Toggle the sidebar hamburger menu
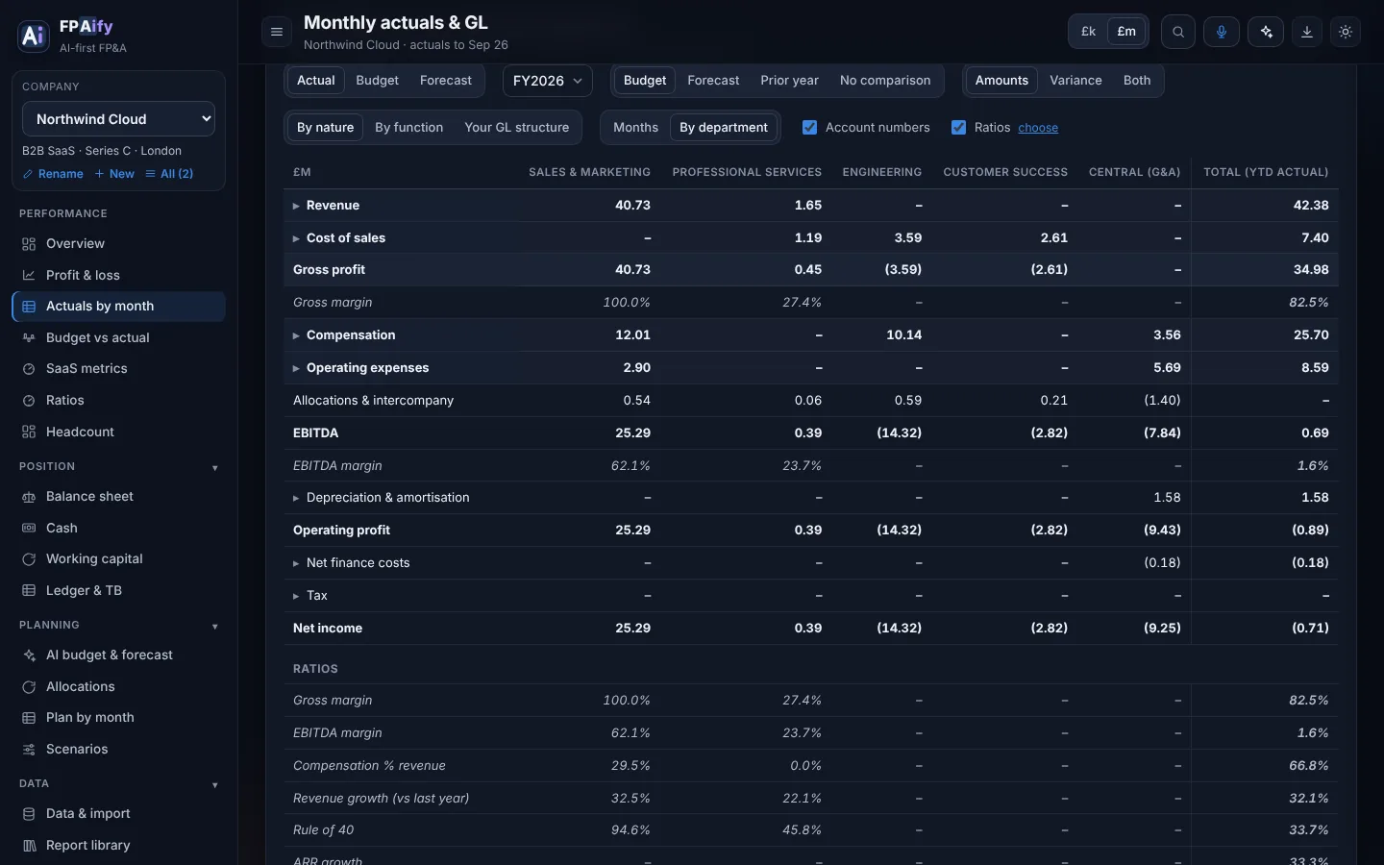 click(277, 32)
